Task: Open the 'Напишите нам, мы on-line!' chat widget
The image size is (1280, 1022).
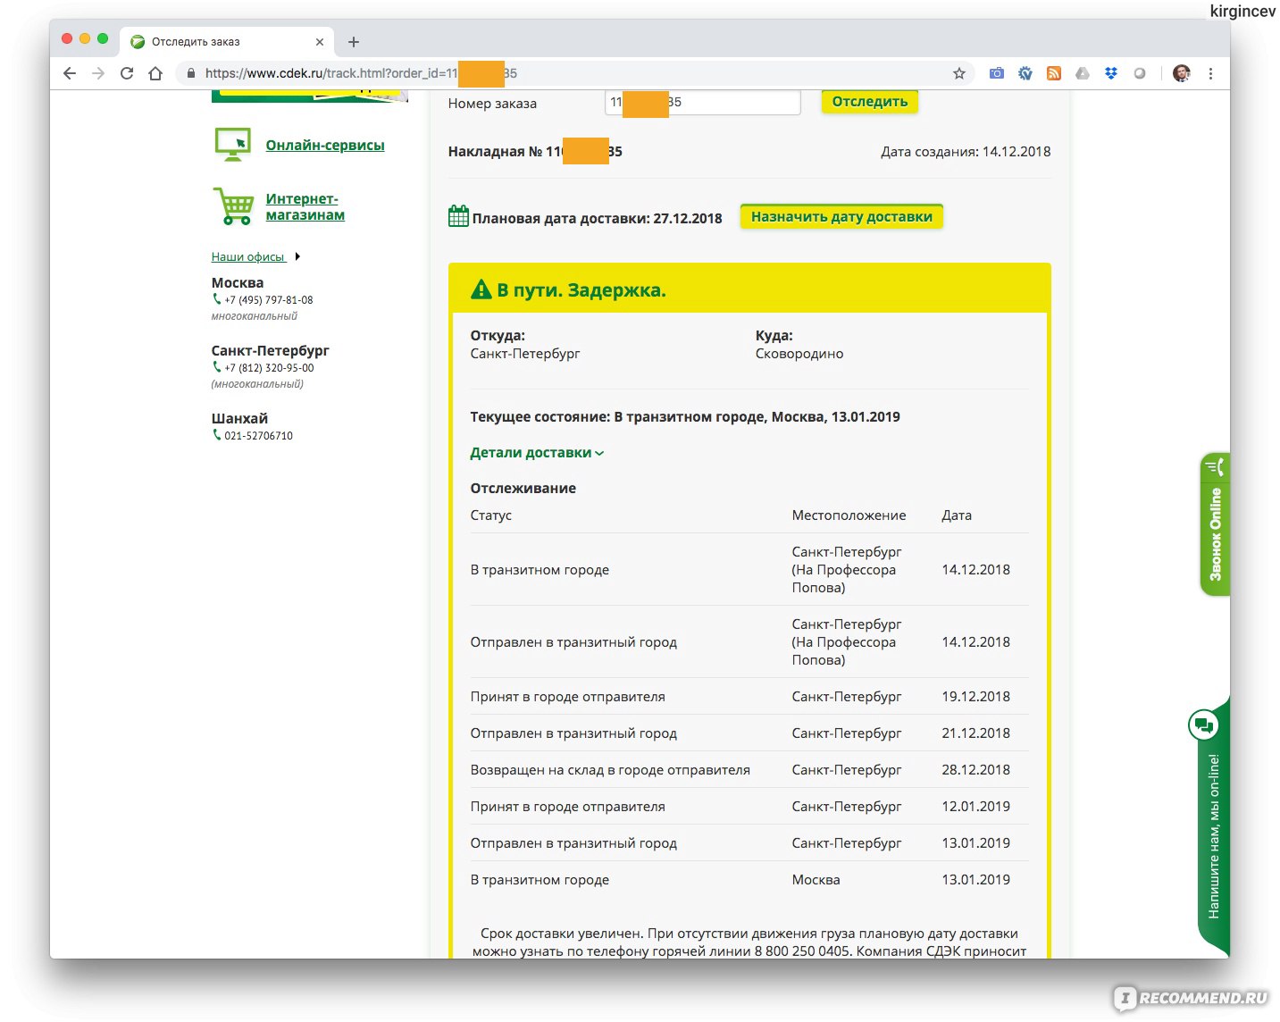Action: 1213,835
